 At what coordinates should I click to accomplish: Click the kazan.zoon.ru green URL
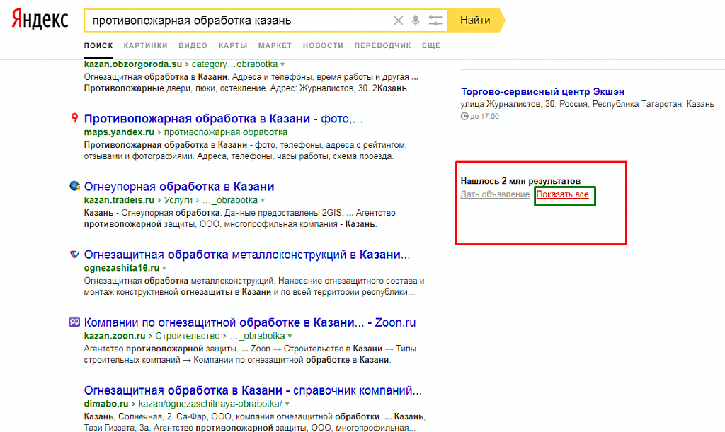point(115,336)
